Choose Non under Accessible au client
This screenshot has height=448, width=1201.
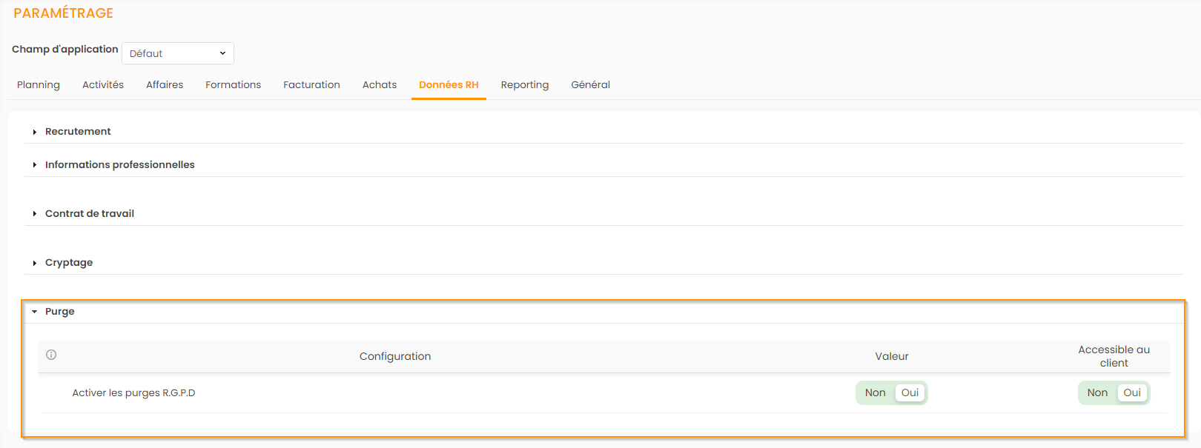click(1097, 393)
